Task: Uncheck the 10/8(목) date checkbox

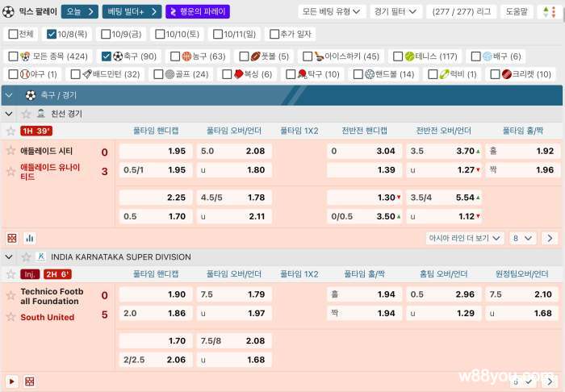Action: [x=52, y=34]
